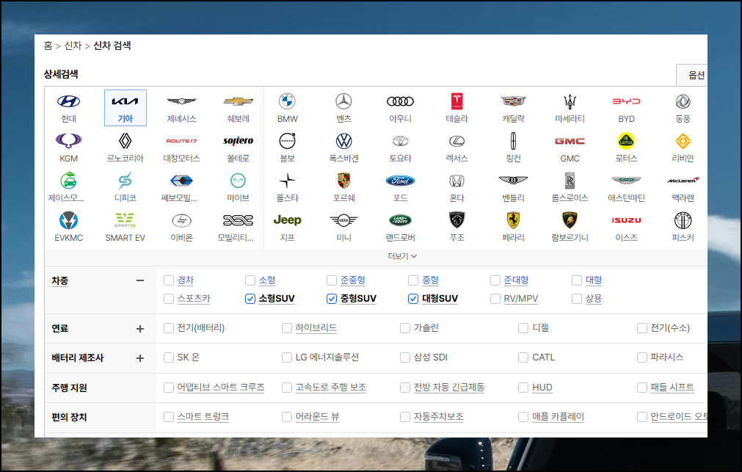
Task: Tick the 디젤 fuel checkbox
Action: [523, 327]
